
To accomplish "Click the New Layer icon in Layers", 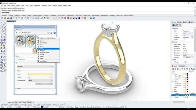I will point(173,69).
